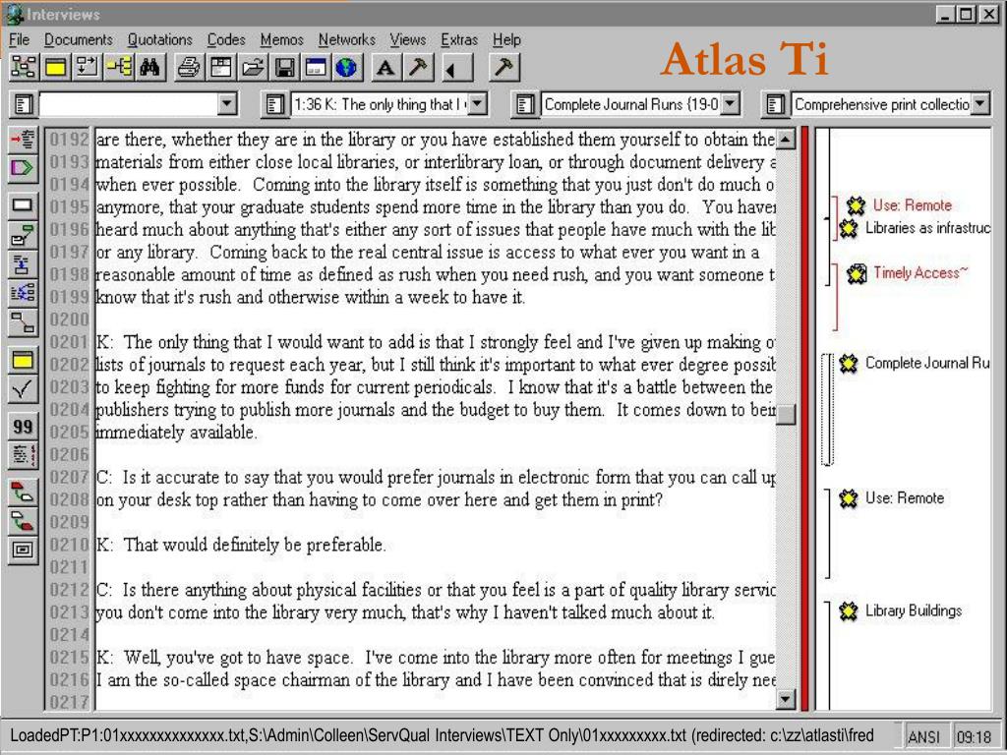Viewport: 1007px width, 755px height.
Task: Click the text lines icon below 99 button
Action: tap(23, 455)
